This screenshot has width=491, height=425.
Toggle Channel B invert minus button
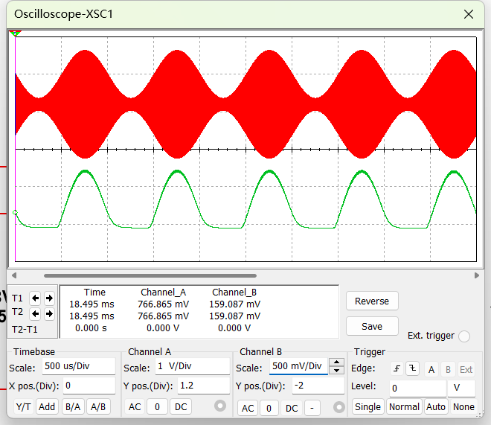[312, 408]
